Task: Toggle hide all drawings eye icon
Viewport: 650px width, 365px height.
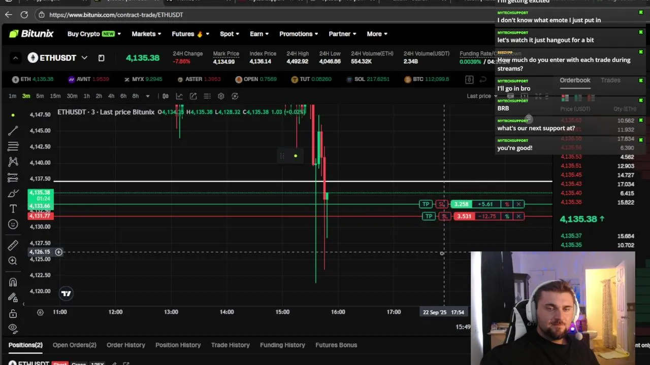Action: [x=13, y=328]
